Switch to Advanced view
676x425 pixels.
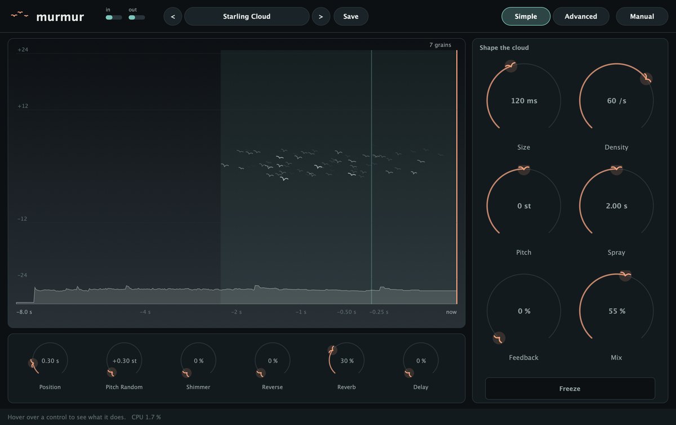(x=581, y=16)
